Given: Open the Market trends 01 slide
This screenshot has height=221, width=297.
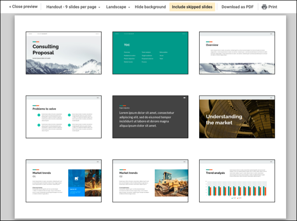Looking at the screenshot, I should (x=64, y=181).
